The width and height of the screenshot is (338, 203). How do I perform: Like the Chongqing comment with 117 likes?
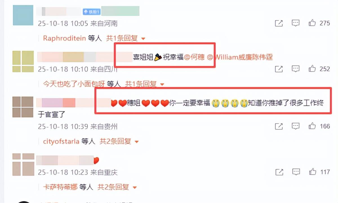312,171
